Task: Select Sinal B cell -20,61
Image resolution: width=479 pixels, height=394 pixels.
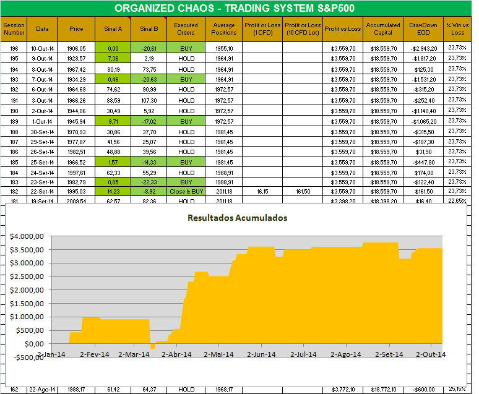Action: tap(149, 49)
